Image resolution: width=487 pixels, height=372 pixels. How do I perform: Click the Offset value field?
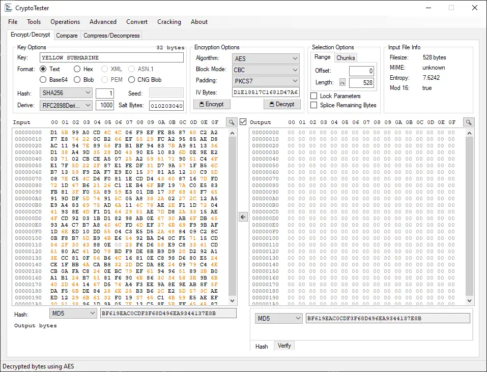tap(361, 71)
